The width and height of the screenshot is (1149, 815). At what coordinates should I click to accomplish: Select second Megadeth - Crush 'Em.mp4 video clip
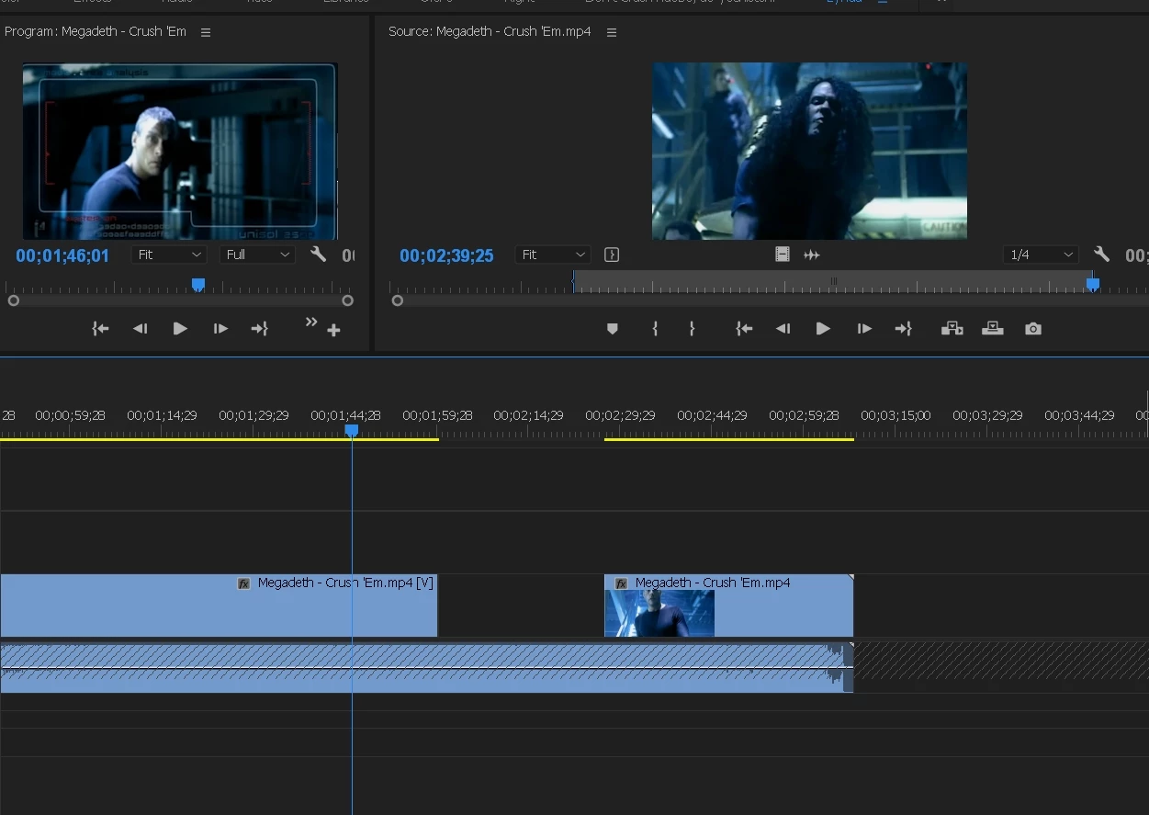[728, 606]
